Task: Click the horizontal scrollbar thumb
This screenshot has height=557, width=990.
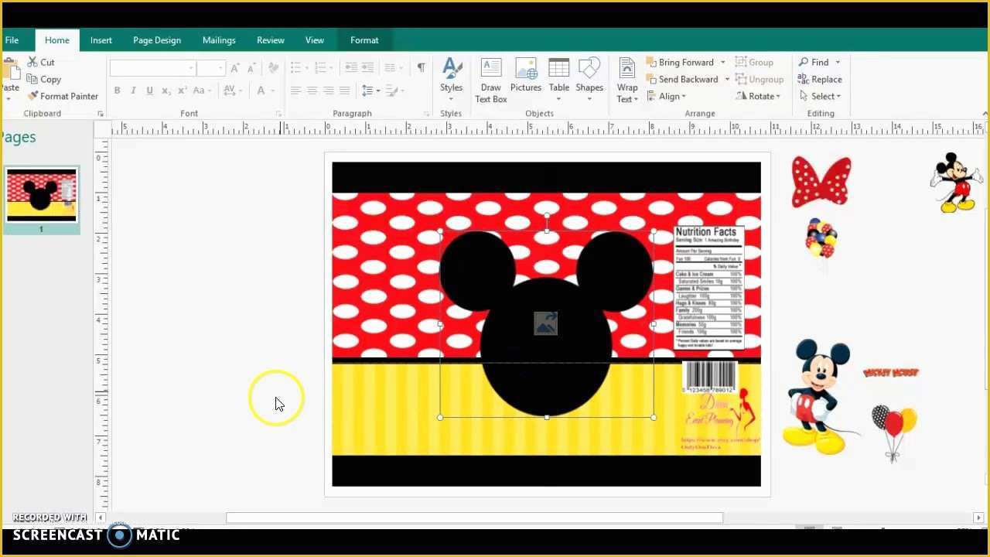Action: click(474, 518)
